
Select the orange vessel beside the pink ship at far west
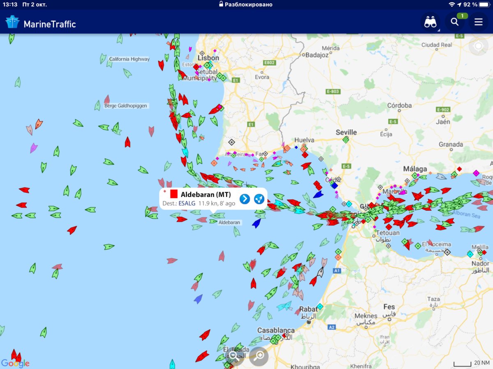tap(39, 124)
